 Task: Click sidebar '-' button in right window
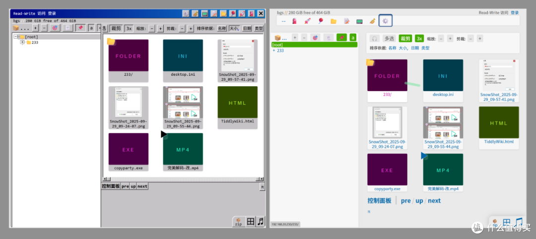click(304, 38)
